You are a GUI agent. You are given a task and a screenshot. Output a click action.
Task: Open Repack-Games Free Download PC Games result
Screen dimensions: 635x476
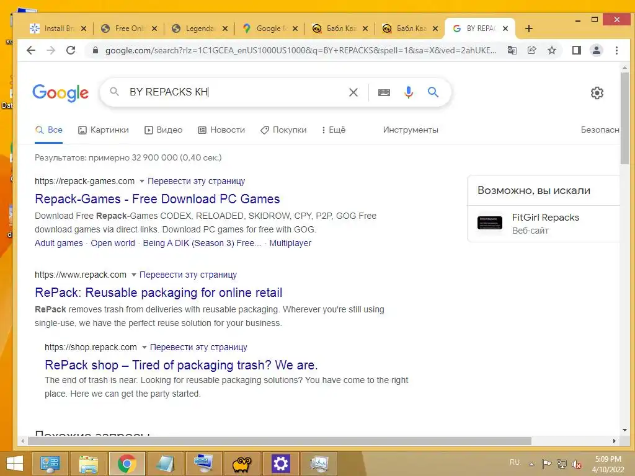157,199
